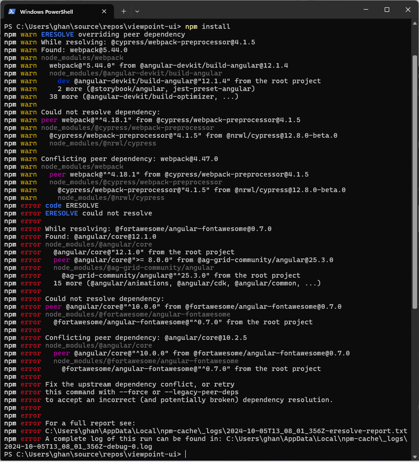The image size is (419, 462).
Task: Click the eresolve-report.txt file path
Action: click(226, 431)
